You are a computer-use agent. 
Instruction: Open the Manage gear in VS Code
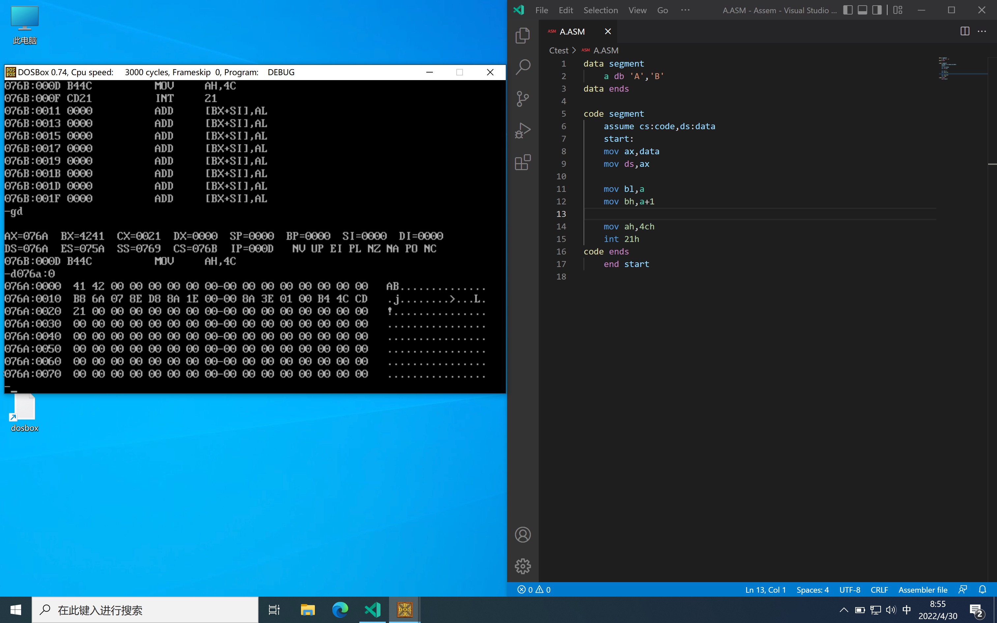click(522, 566)
